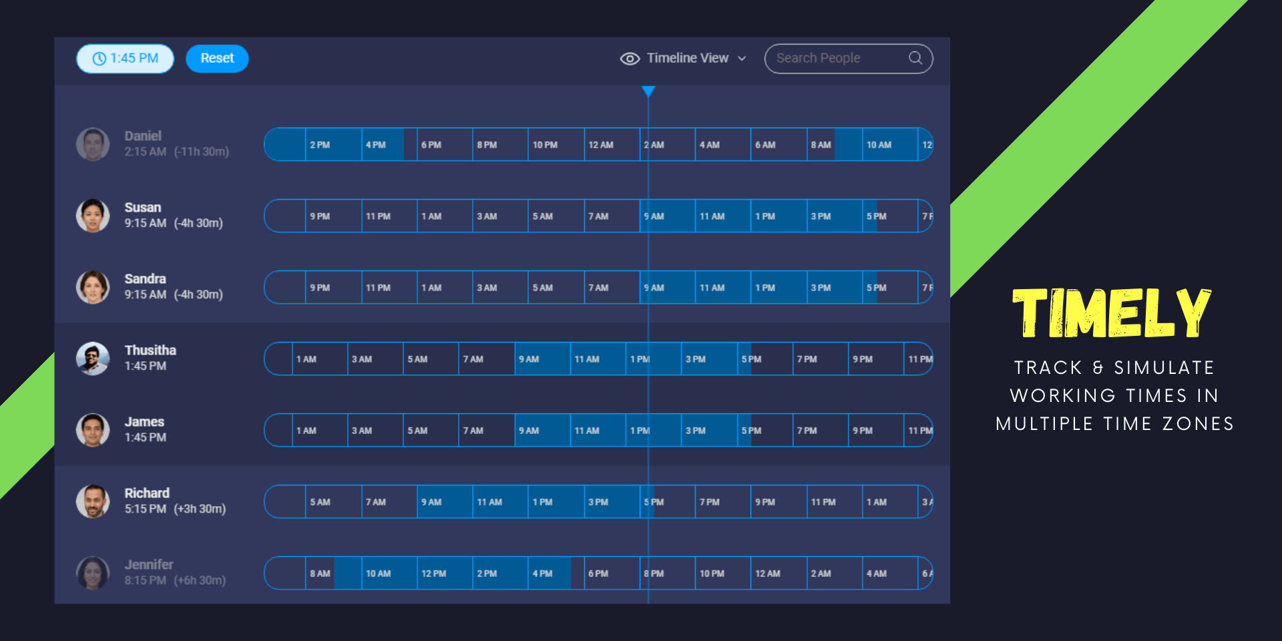This screenshot has width=1282, height=641.
Task: Click the 1 AM slot in Susan's timeline
Action: 445,216
